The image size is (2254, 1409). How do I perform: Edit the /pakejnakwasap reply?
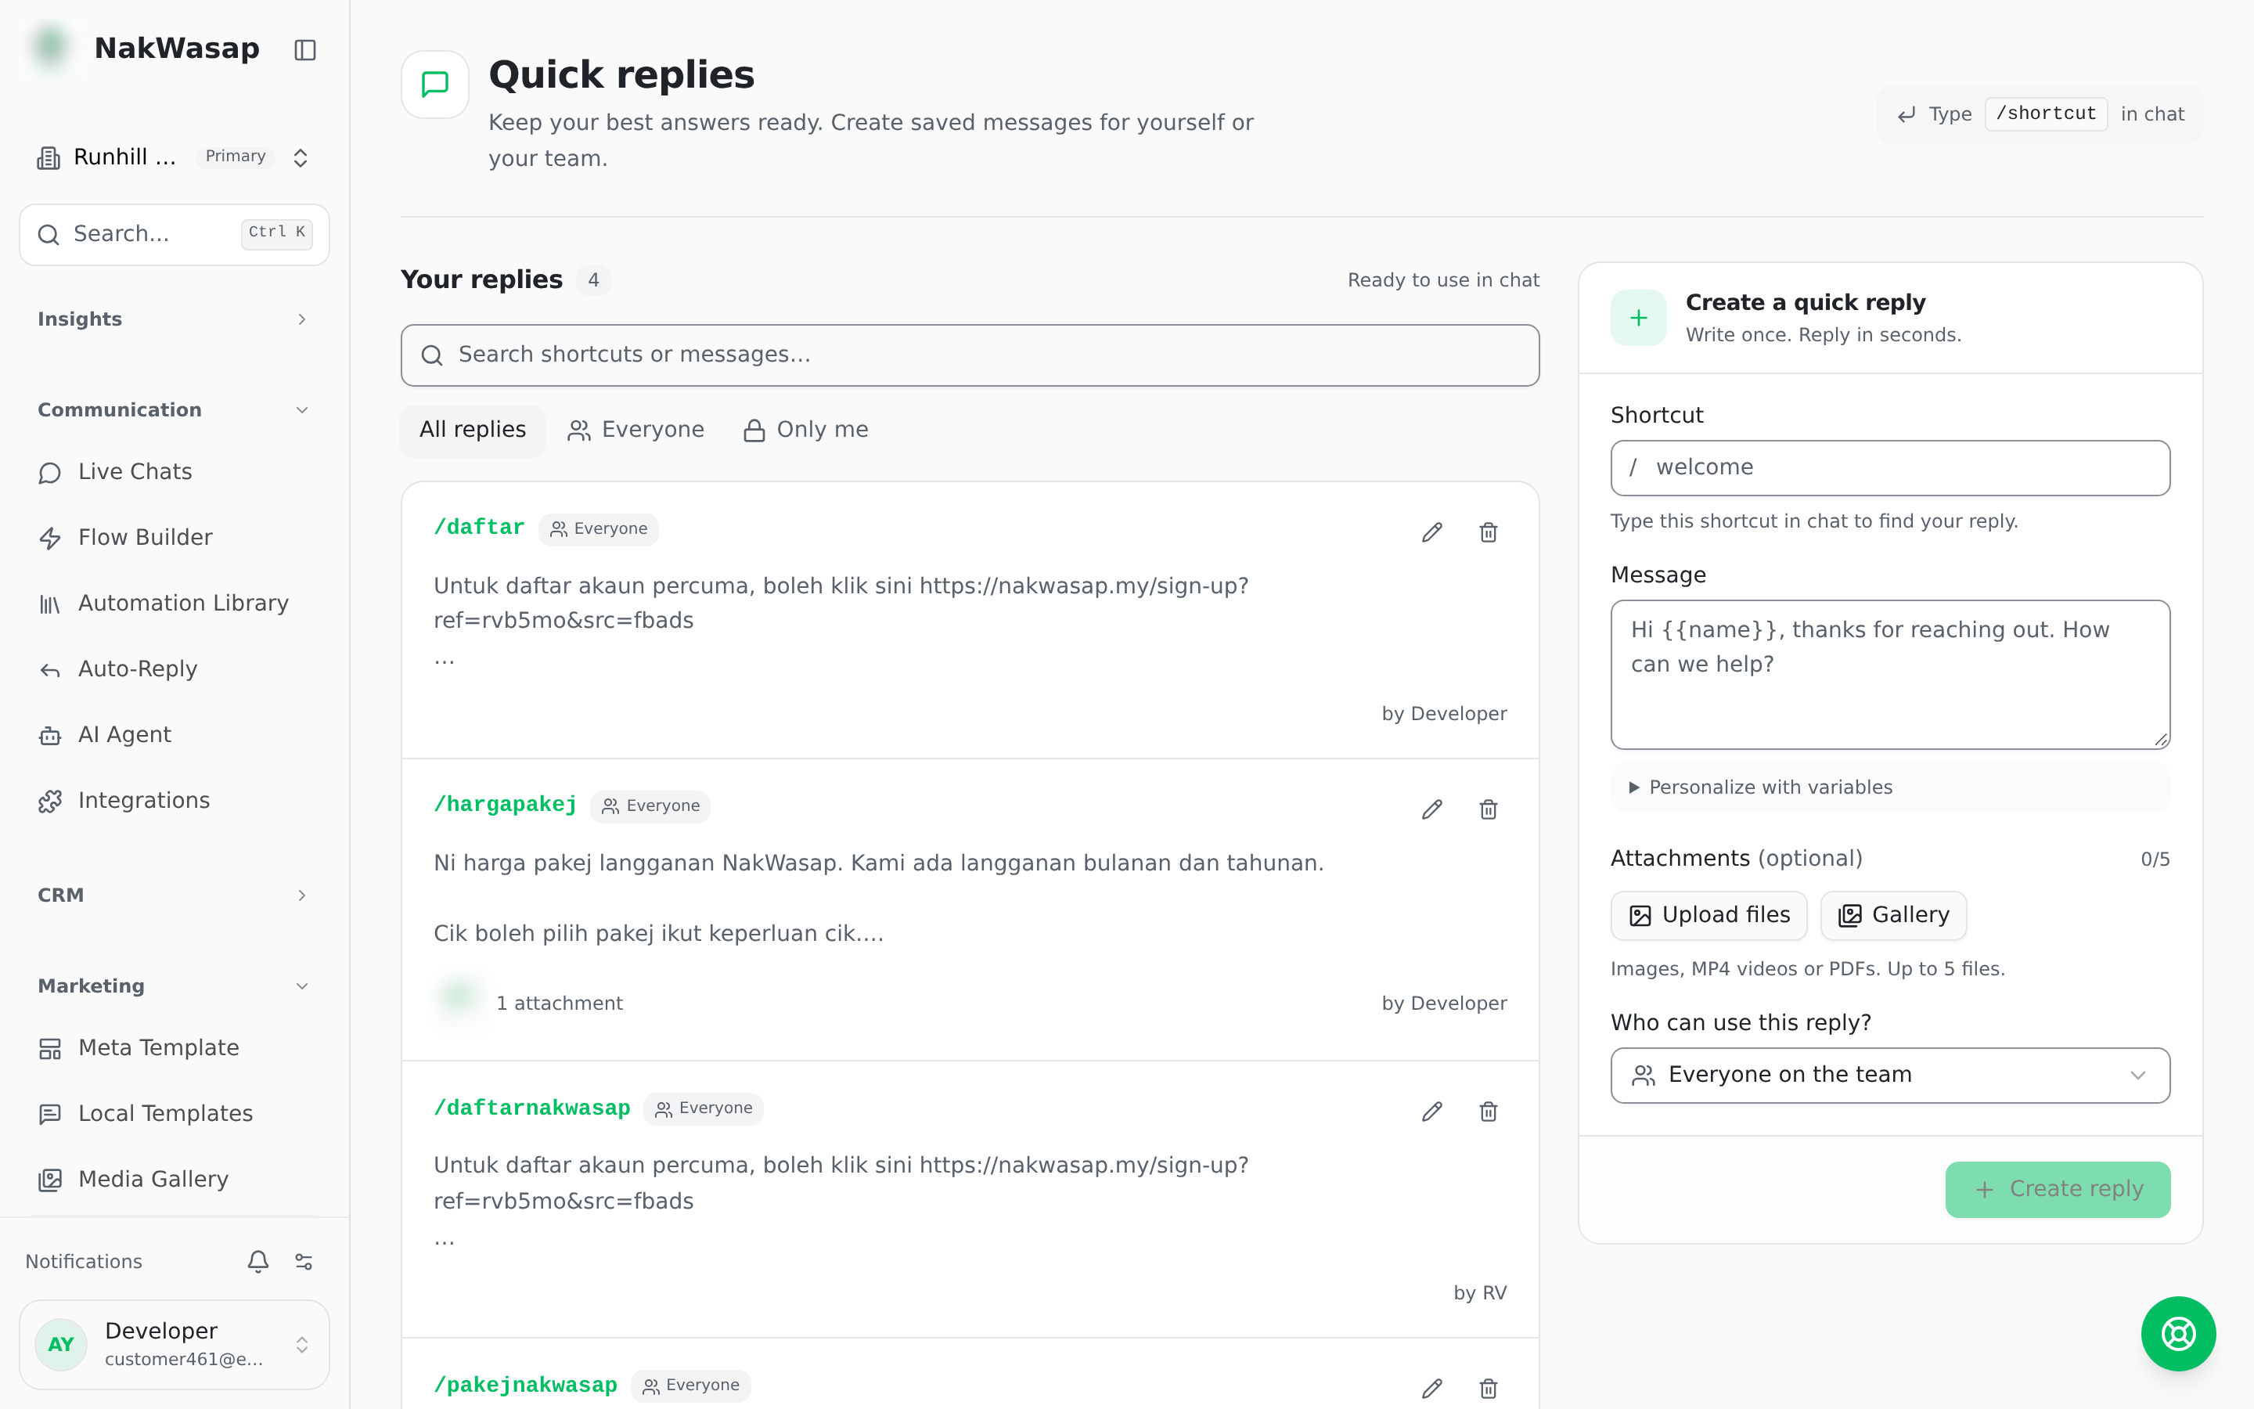tap(1431, 1389)
